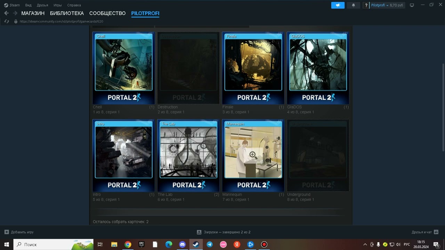Go to the СООБЩЕСТВО tab
The width and height of the screenshot is (445, 250).
(x=107, y=13)
